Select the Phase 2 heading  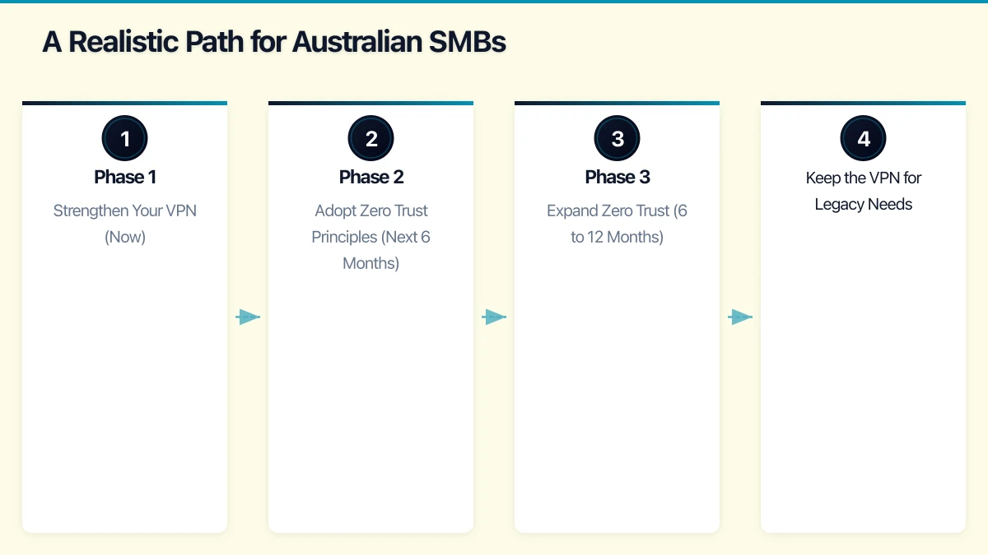tap(370, 177)
